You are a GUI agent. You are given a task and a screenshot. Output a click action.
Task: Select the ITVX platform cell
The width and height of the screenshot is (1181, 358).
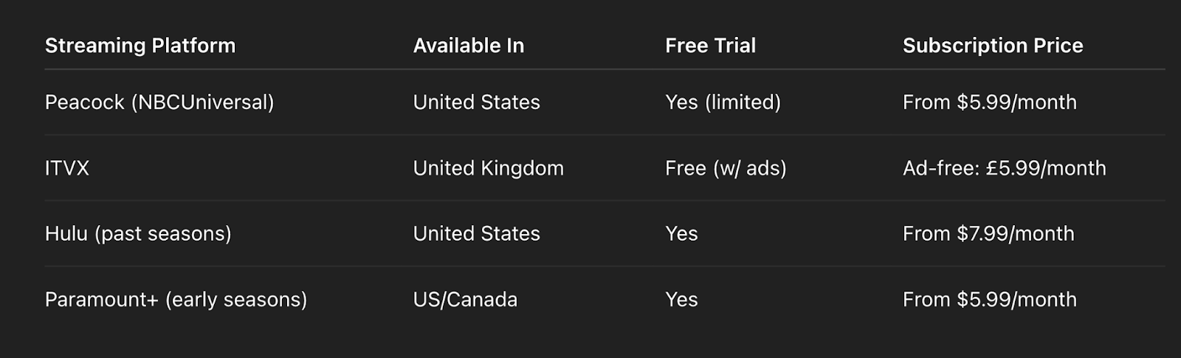67,168
